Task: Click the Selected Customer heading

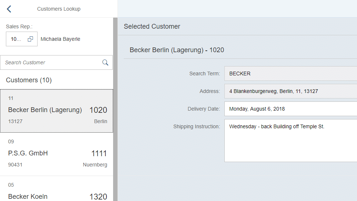Action: pyautogui.click(x=152, y=26)
